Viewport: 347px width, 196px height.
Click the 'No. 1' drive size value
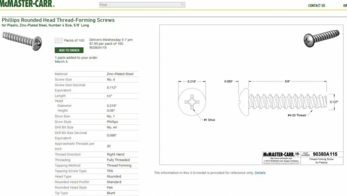point(111,116)
